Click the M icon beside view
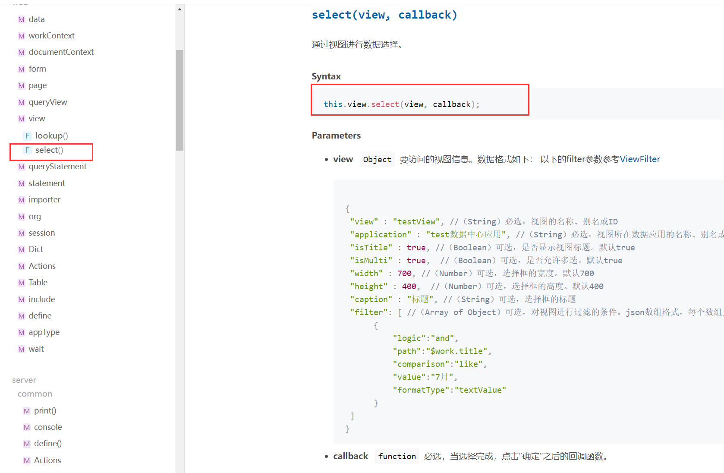The image size is (724, 473). (21, 119)
